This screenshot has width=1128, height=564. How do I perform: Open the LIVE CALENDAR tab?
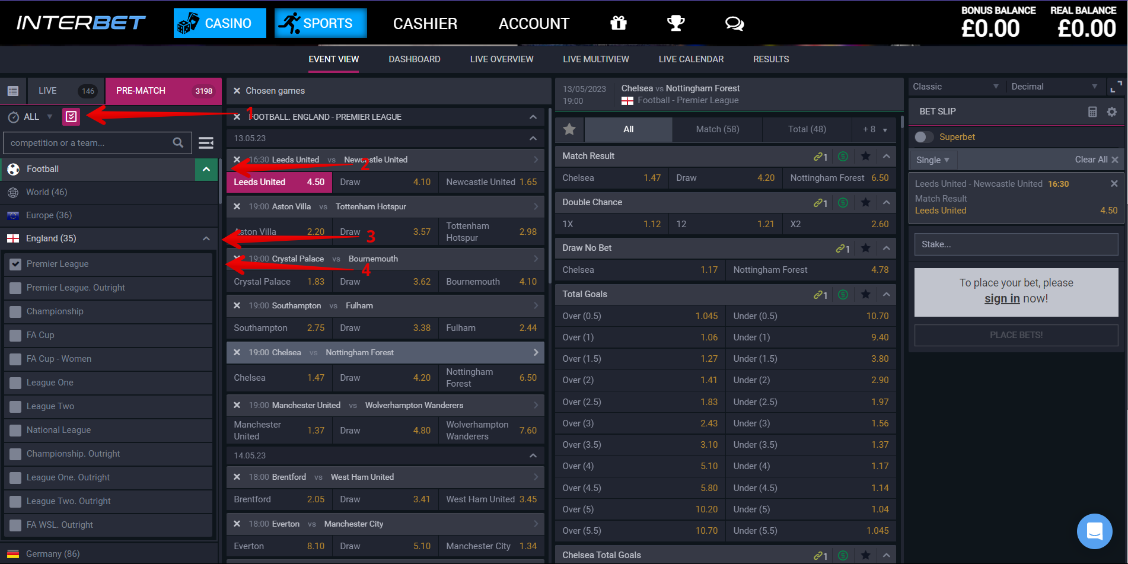(691, 59)
